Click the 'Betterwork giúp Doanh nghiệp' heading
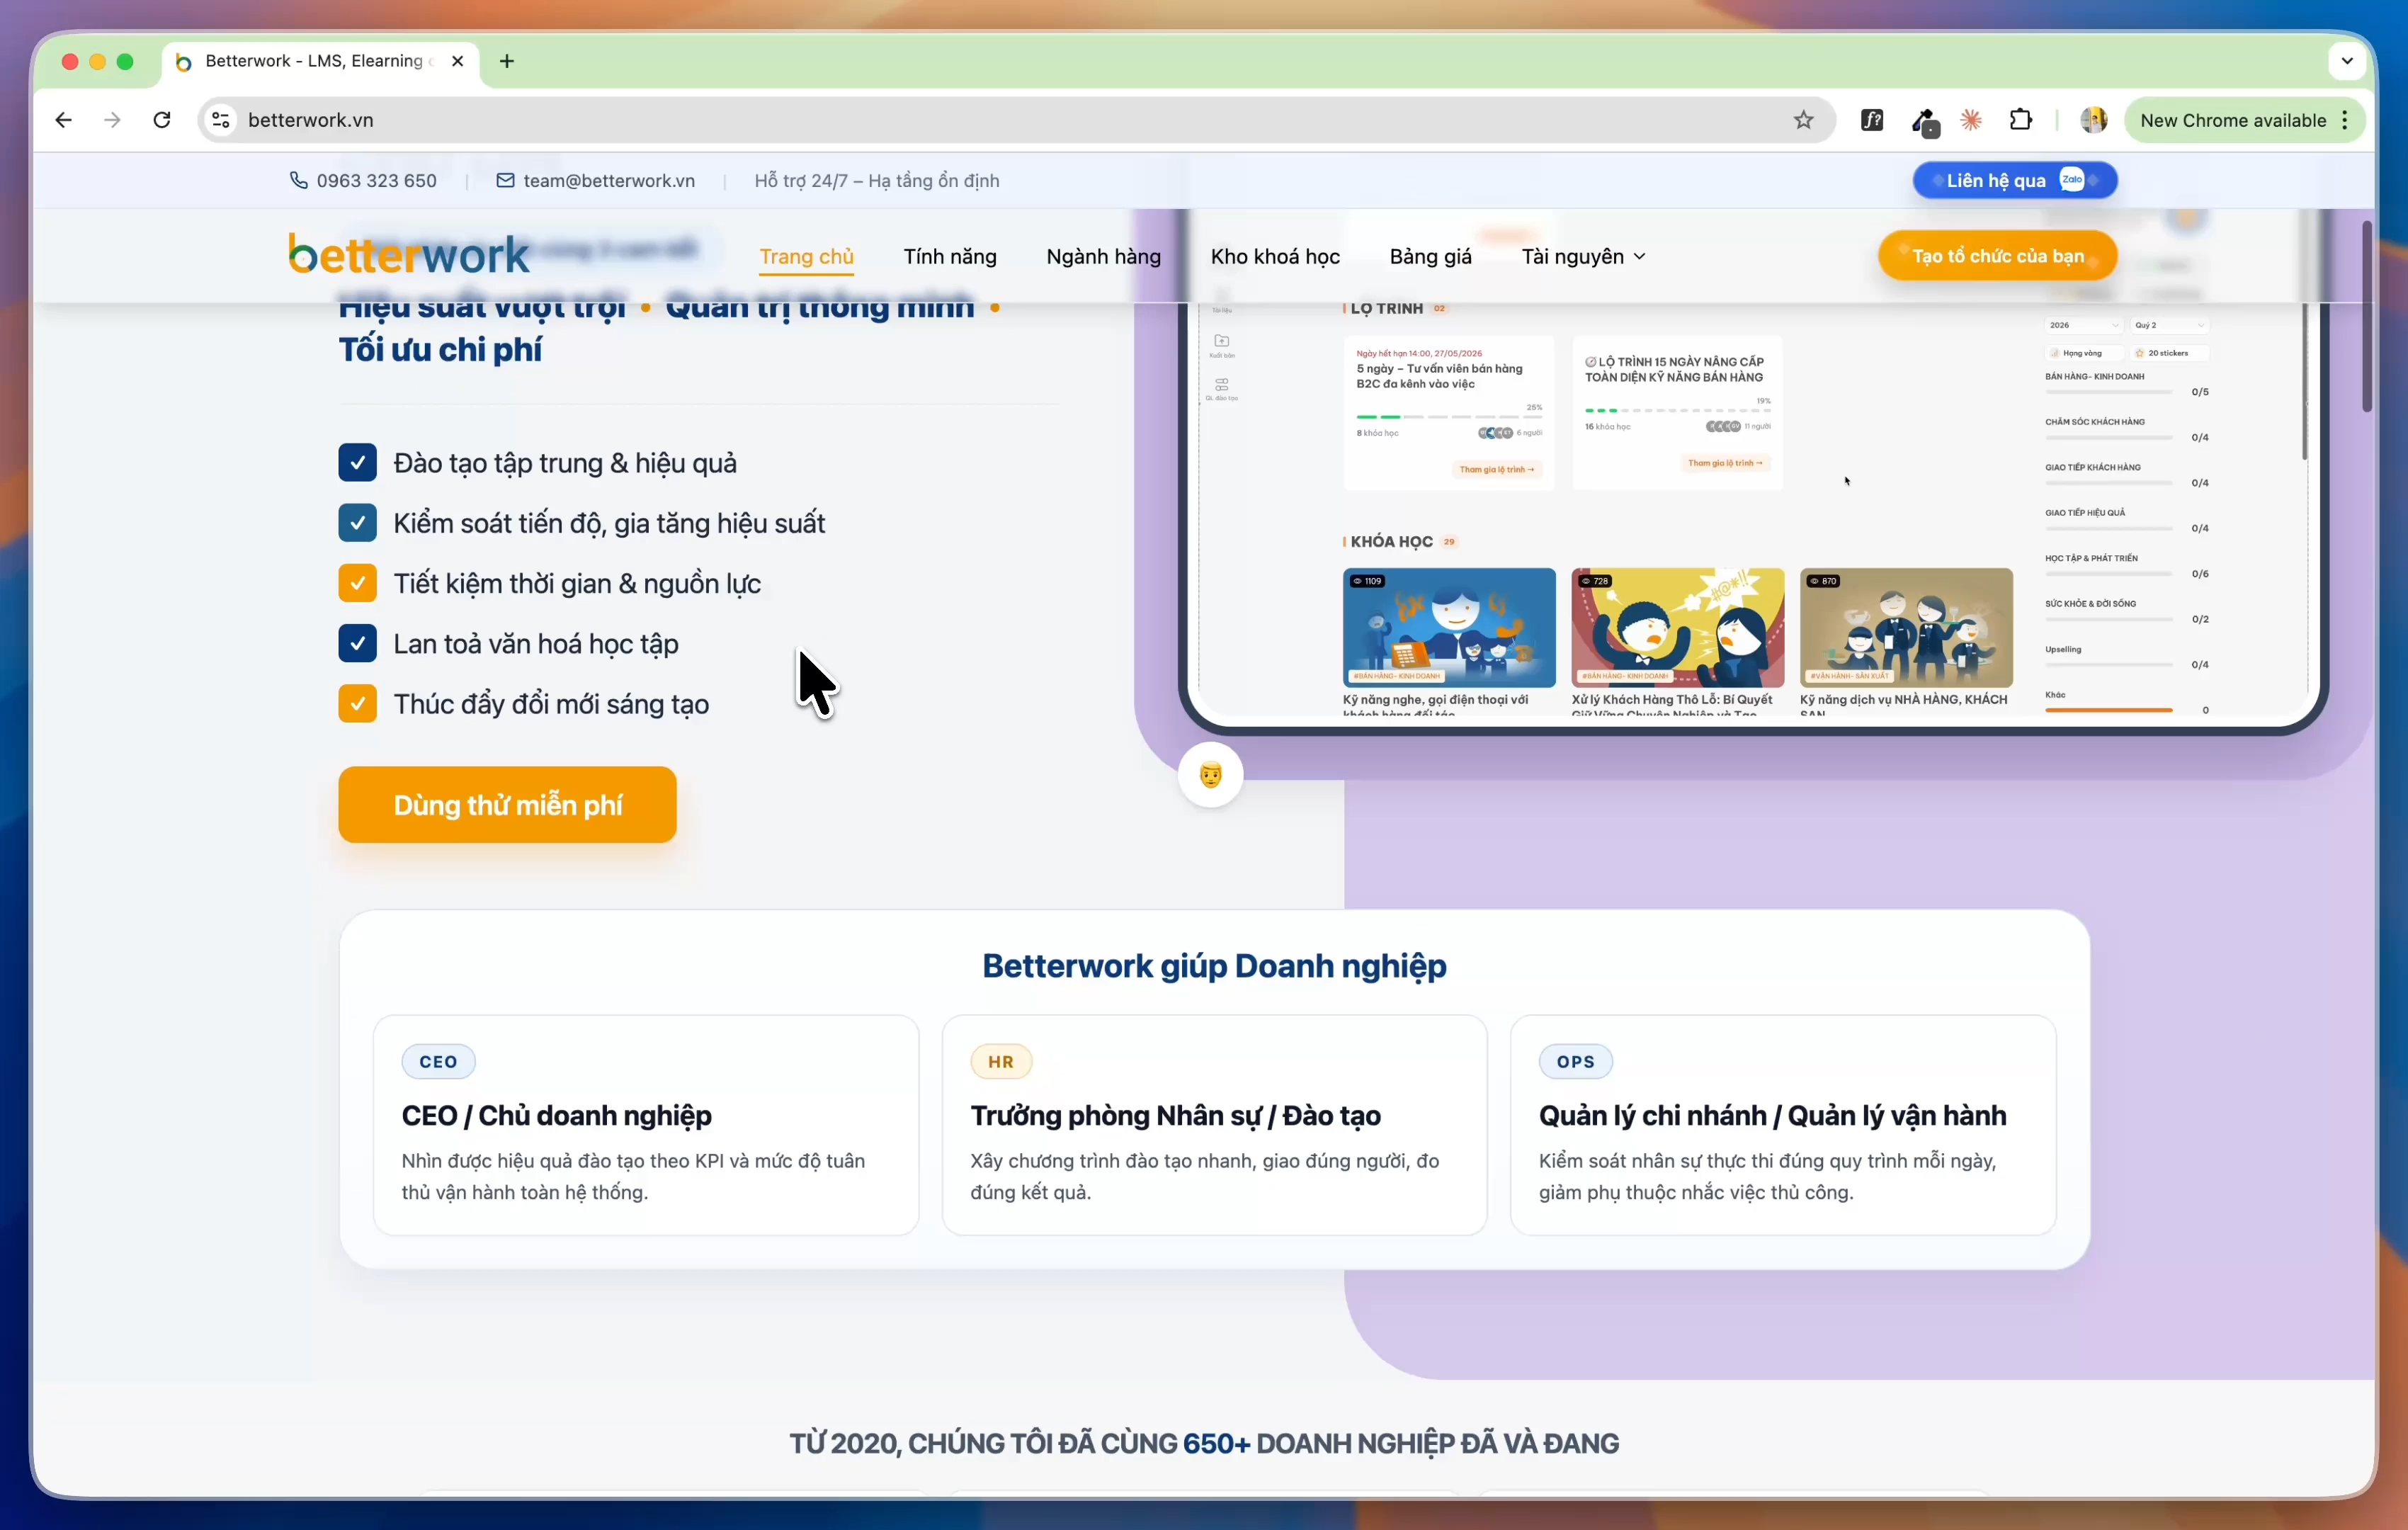The height and width of the screenshot is (1530, 2408). tap(1214, 966)
